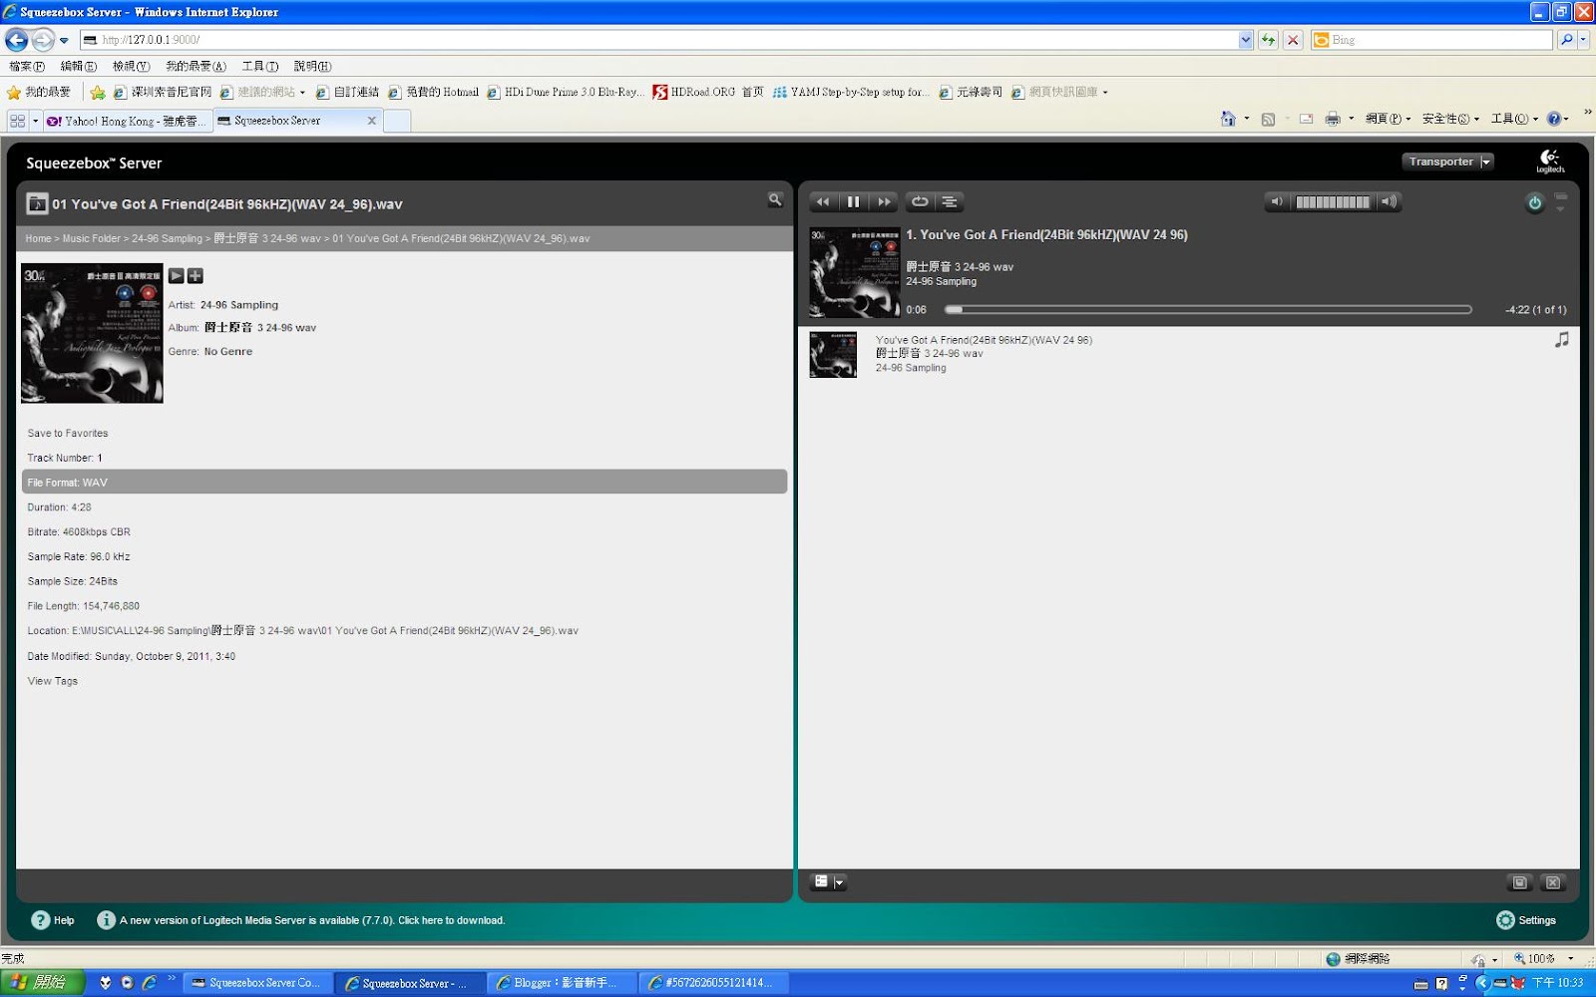Add track to playlist with plus icon
1596x997 pixels.
196,276
